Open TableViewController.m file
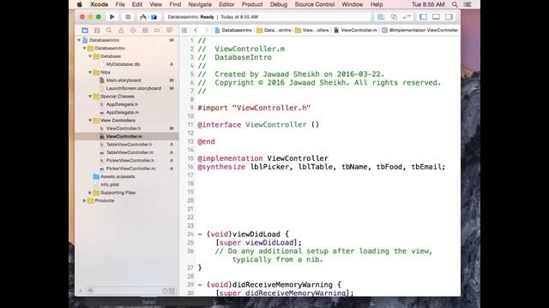549x308 pixels. [130, 152]
